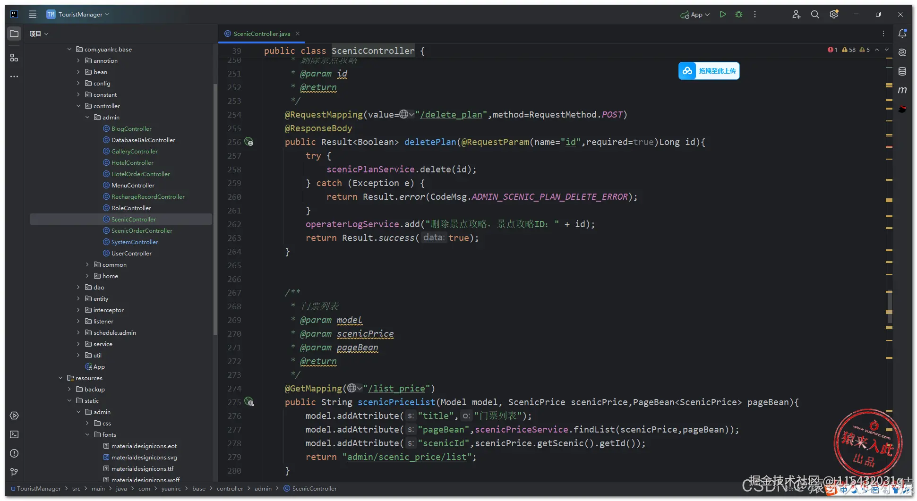Click the /list_price mapping URL
This screenshot has height=501, width=917.
(x=397, y=388)
